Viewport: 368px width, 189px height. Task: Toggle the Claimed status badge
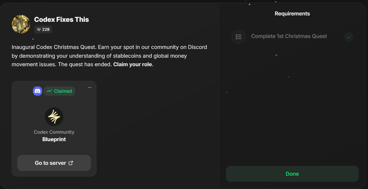(x=59, y=91)
